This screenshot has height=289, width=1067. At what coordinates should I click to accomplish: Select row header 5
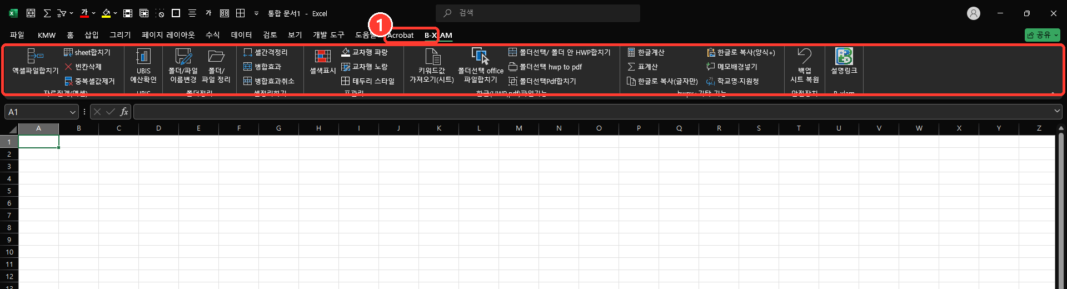(9, 191)
